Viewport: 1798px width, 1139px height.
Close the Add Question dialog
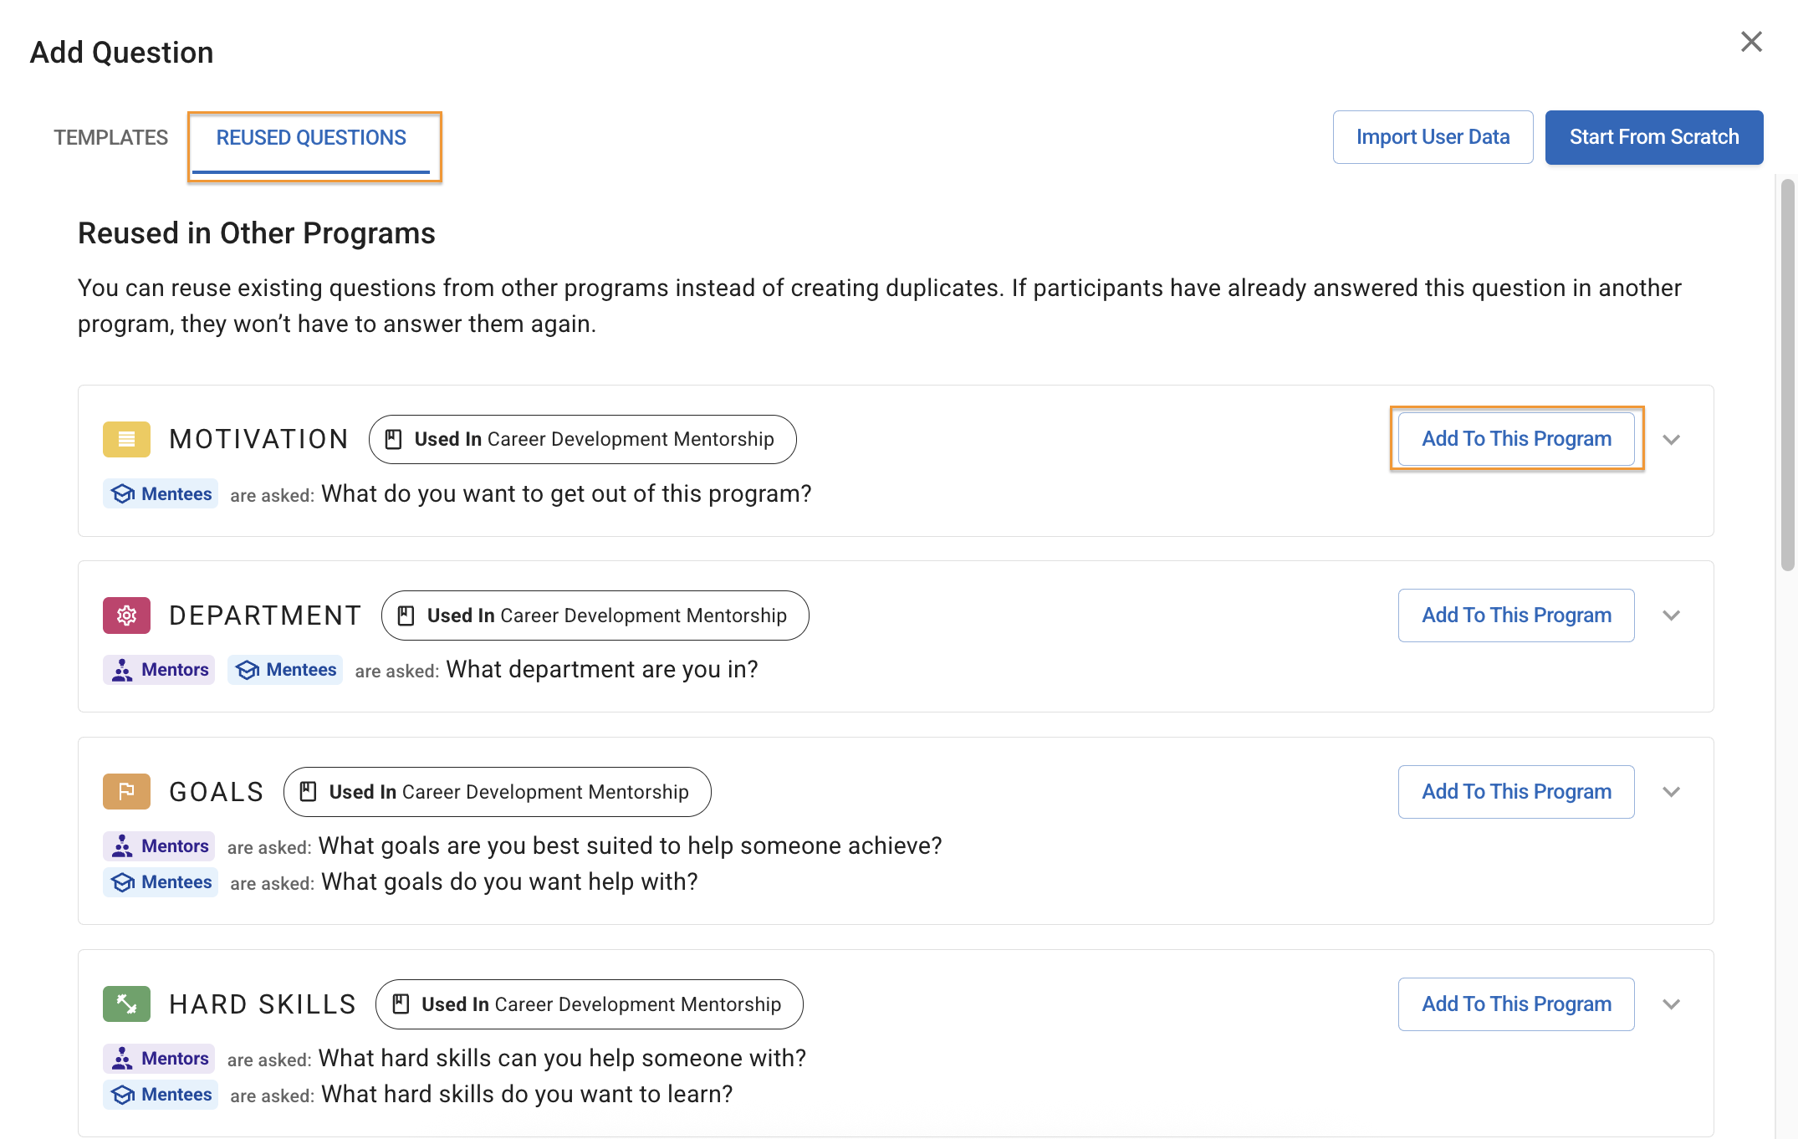1752,41
